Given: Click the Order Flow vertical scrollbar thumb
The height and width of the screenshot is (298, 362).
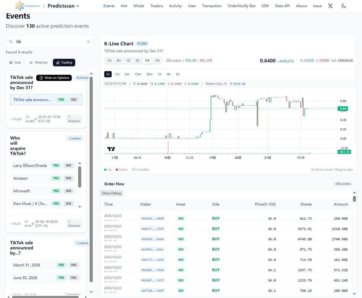Looking at the screenshot, I should (354, 198).
